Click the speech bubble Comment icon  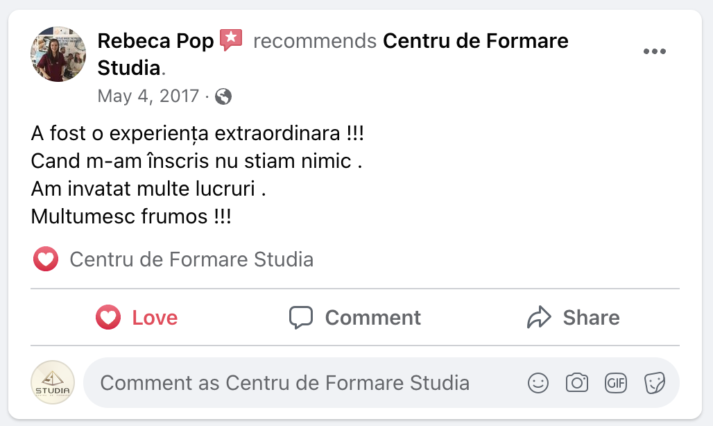click(301, 318)
